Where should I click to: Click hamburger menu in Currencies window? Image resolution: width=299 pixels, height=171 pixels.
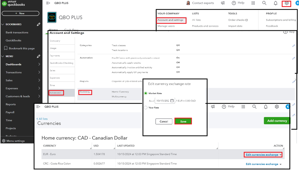pyautogui.click(x=38, y=107)
